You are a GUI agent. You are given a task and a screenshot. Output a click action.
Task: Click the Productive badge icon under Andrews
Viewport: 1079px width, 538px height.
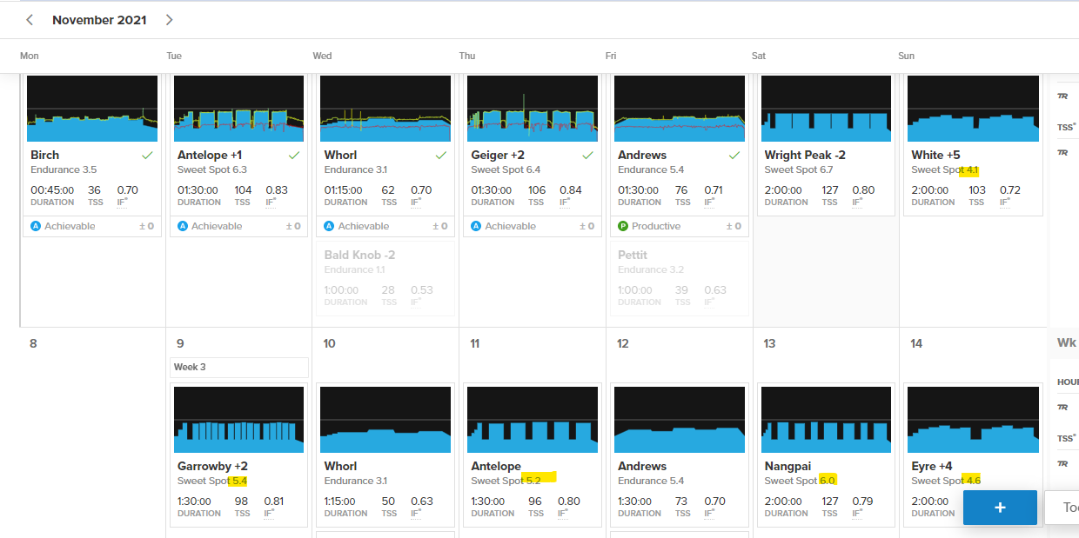click(x=623, y=226)
